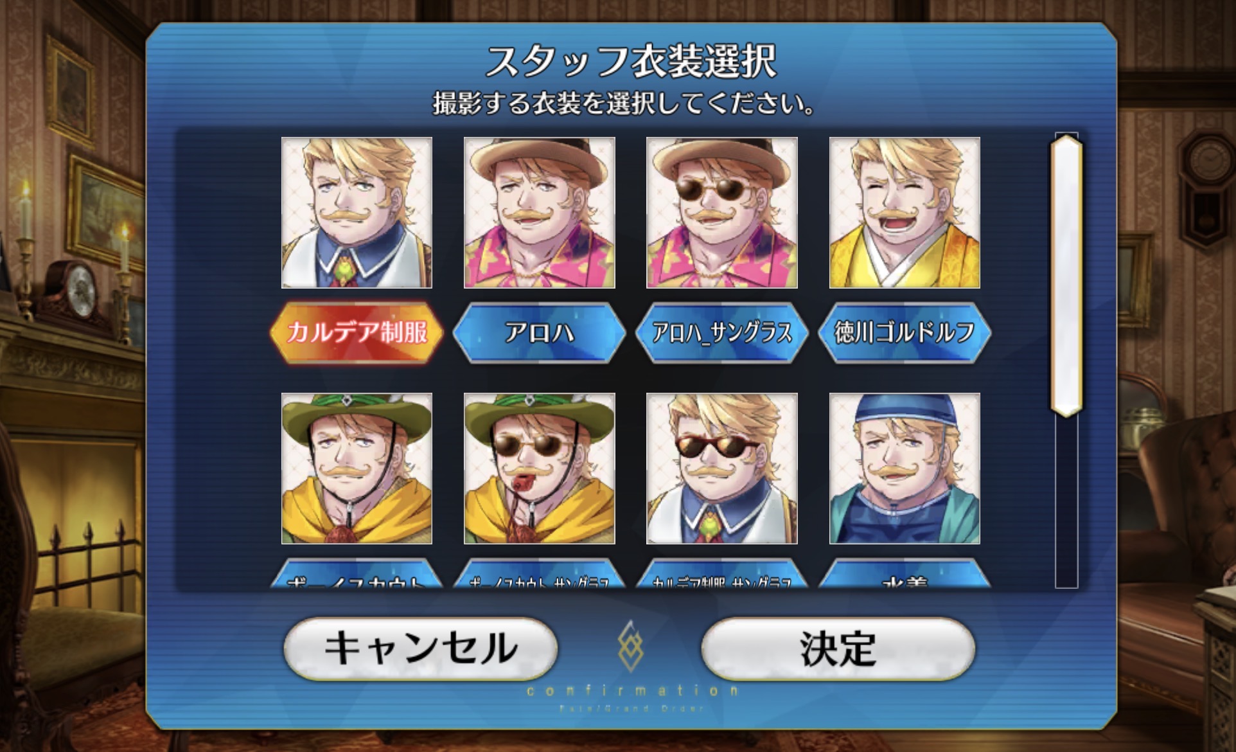Select the アロハ_サングラス costume label
This screenshot has width=1236, height=752.
tap(722, 332)
